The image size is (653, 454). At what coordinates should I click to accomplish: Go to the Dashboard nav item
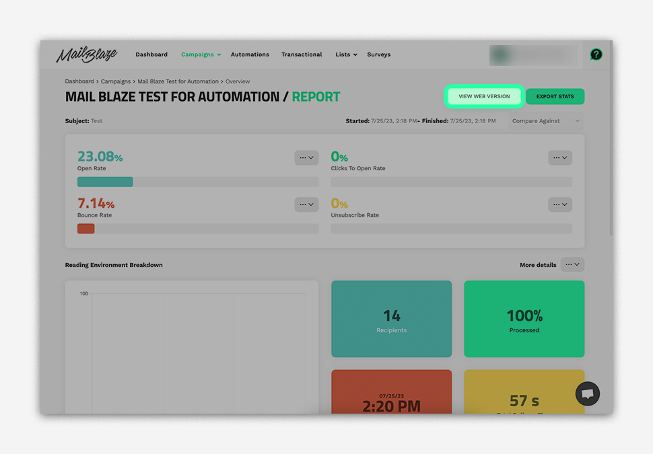[x=151, y=54]
